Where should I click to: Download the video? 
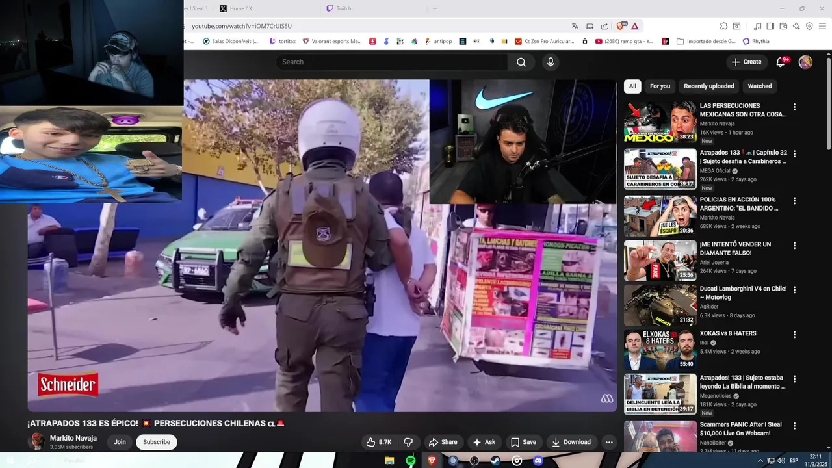click(x=571, y=442)
